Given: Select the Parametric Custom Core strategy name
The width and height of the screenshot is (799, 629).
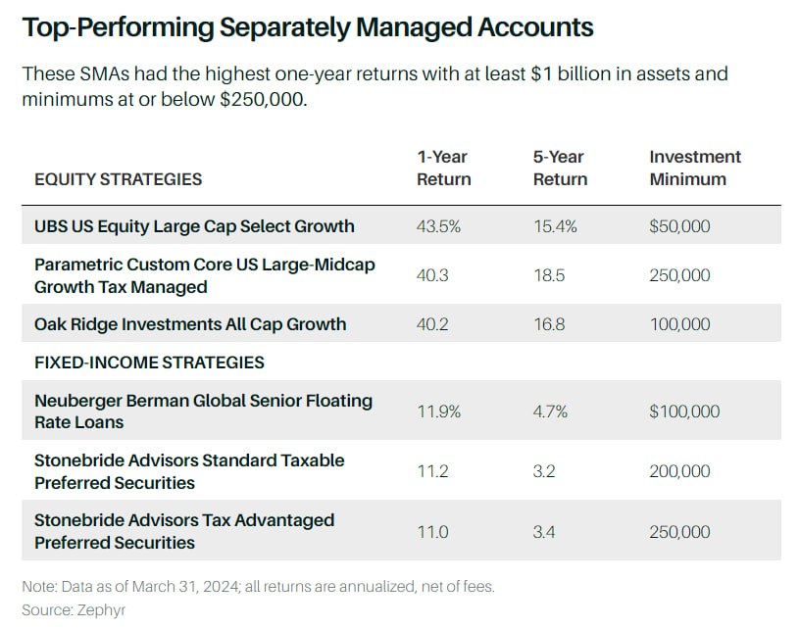Looking at the screenshot, I should click(x=204, y=275).
